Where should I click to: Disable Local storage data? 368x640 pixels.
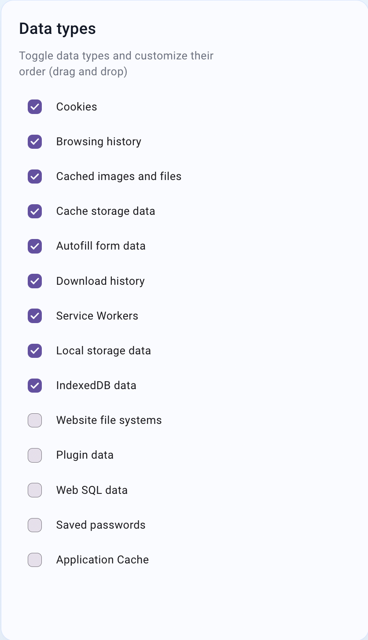tap(34, 351)
